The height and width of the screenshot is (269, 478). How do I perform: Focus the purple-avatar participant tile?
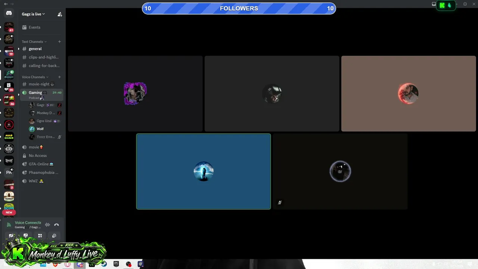point(135,94)
